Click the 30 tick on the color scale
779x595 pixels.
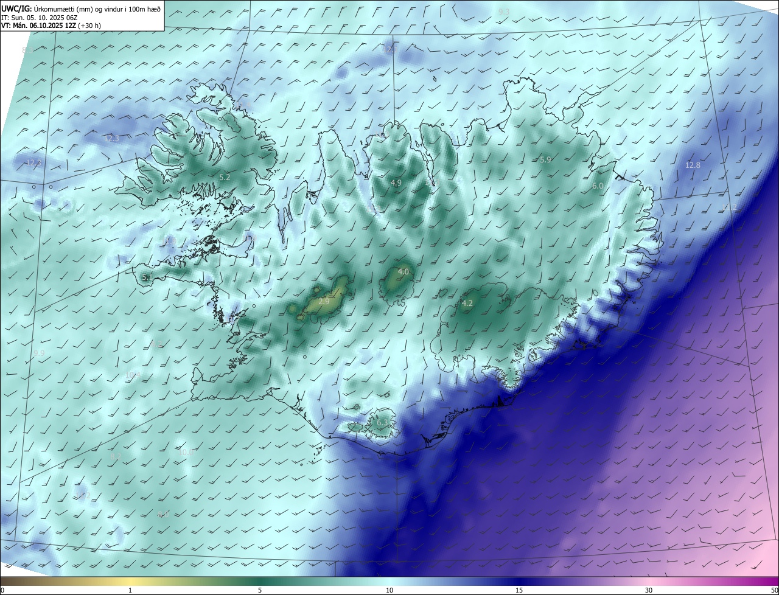[x=649, y=590]
